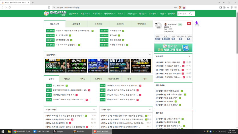
Task: Open a new browser tab with plus
Action: pyautogui.click(x=33, y=3)
